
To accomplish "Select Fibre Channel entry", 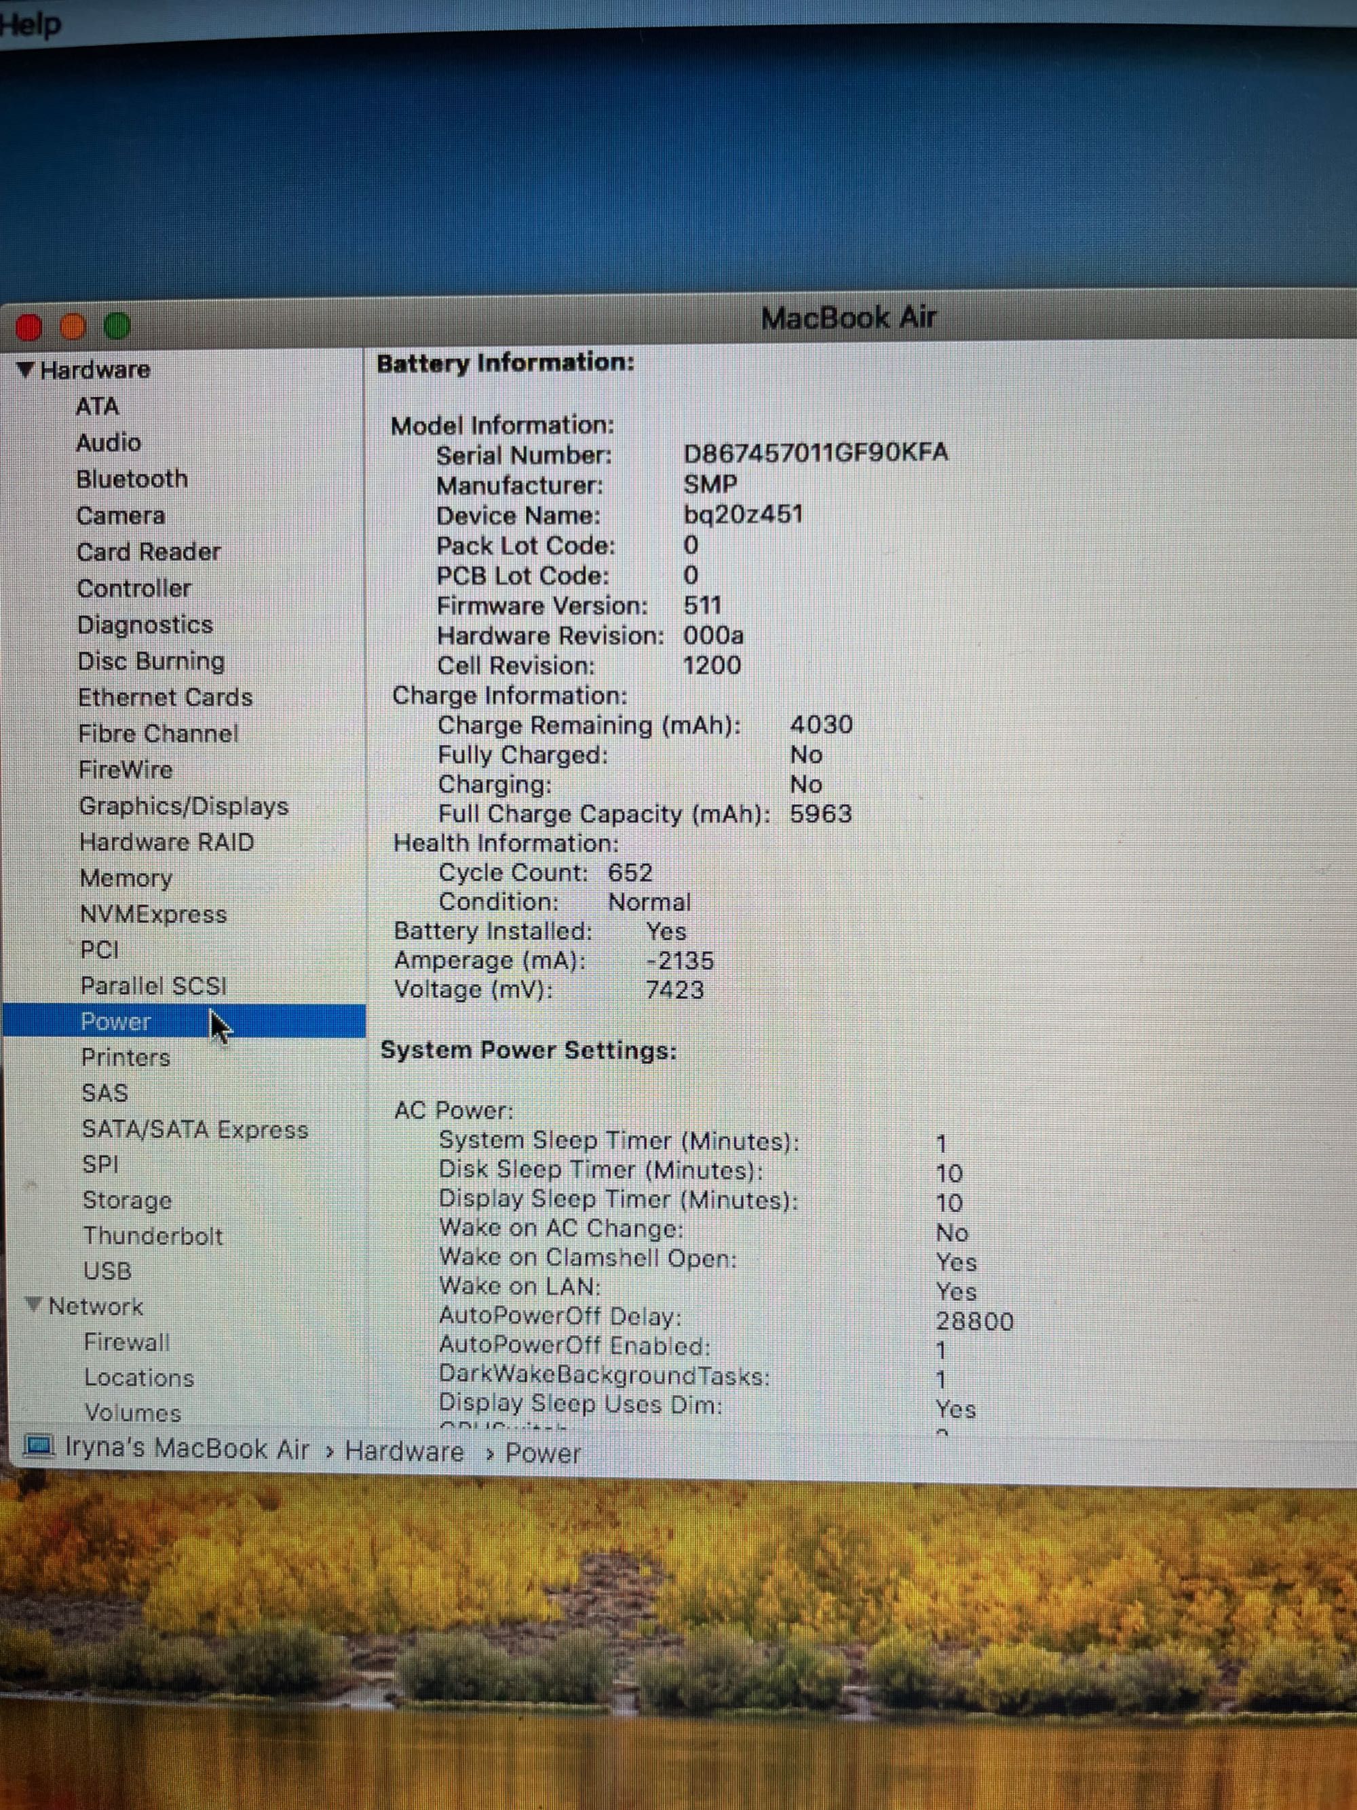I will (158, 733).
